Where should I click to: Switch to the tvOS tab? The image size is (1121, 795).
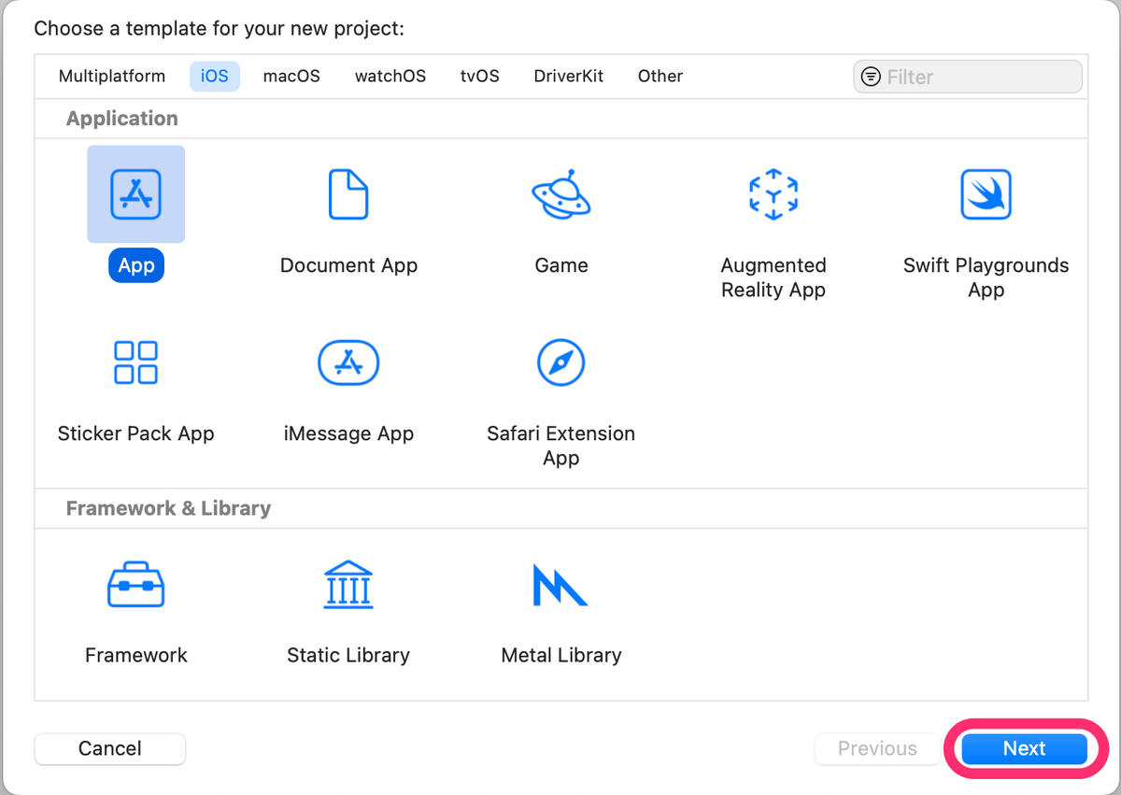(x=480, y=77)
